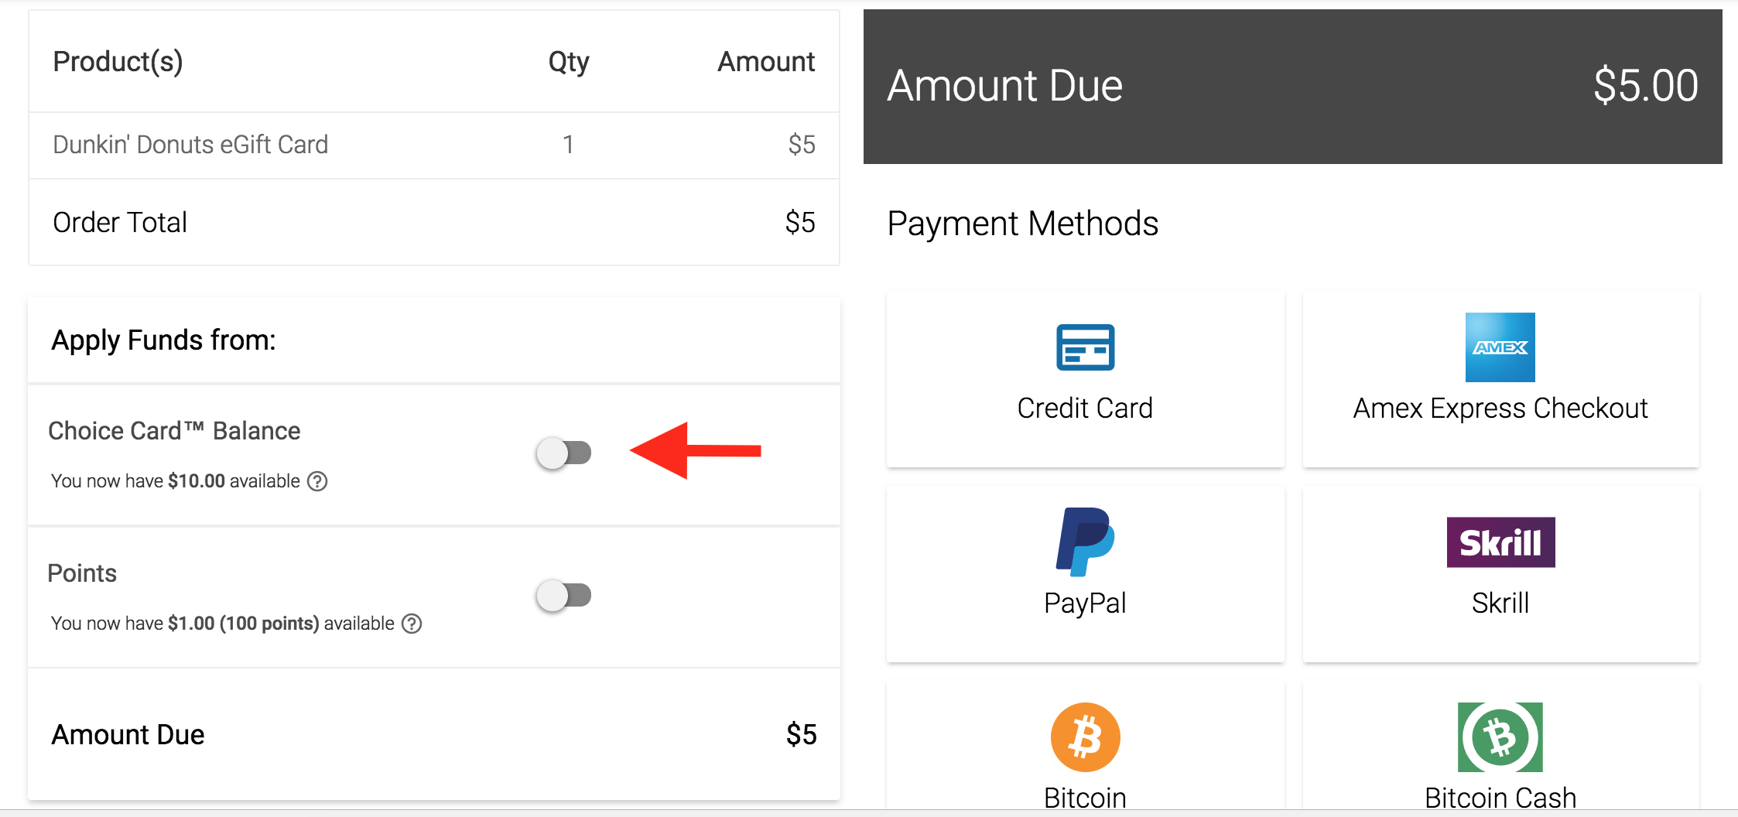
Task: Pay with Bitcoin
Action: pyautogui.click(x=1085, y=750)
